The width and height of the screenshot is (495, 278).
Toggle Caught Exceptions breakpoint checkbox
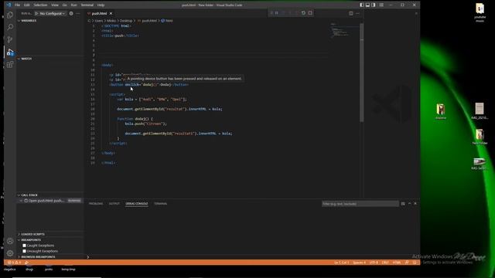pos(24,246)
